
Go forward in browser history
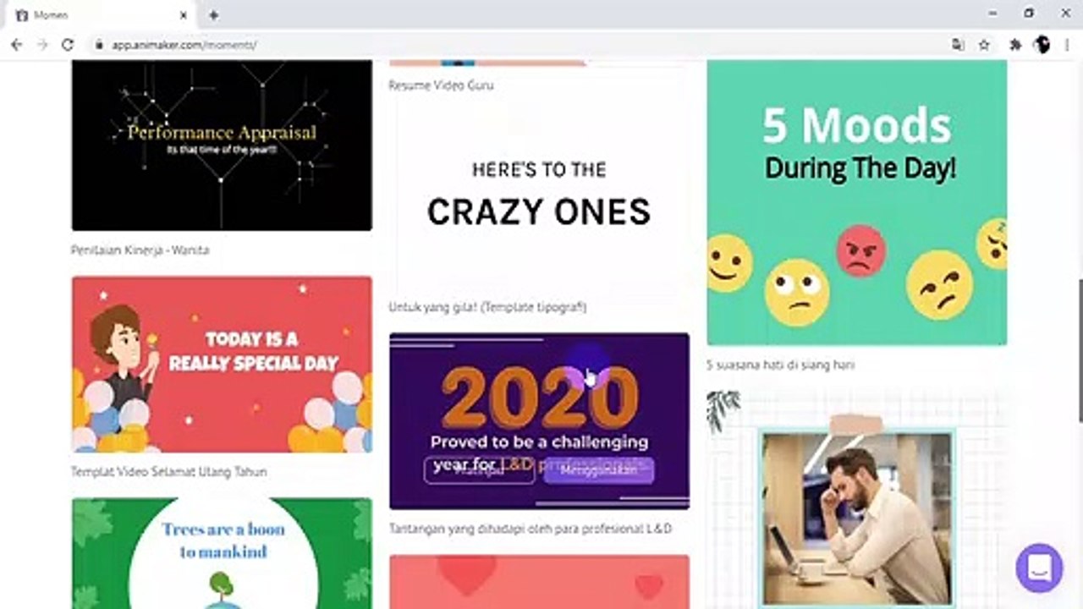pyautogui.click(x=42, y=45)
